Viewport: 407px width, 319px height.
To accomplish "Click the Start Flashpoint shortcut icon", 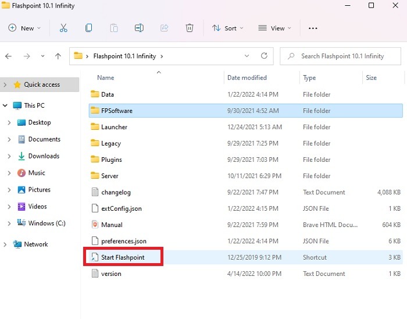I will (95, 257).
